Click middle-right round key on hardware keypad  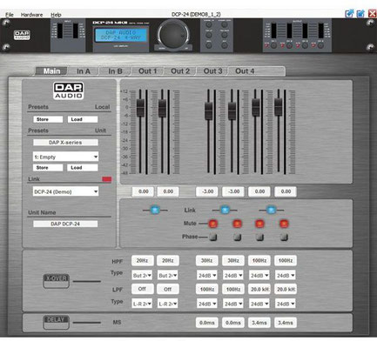[225, 35]
